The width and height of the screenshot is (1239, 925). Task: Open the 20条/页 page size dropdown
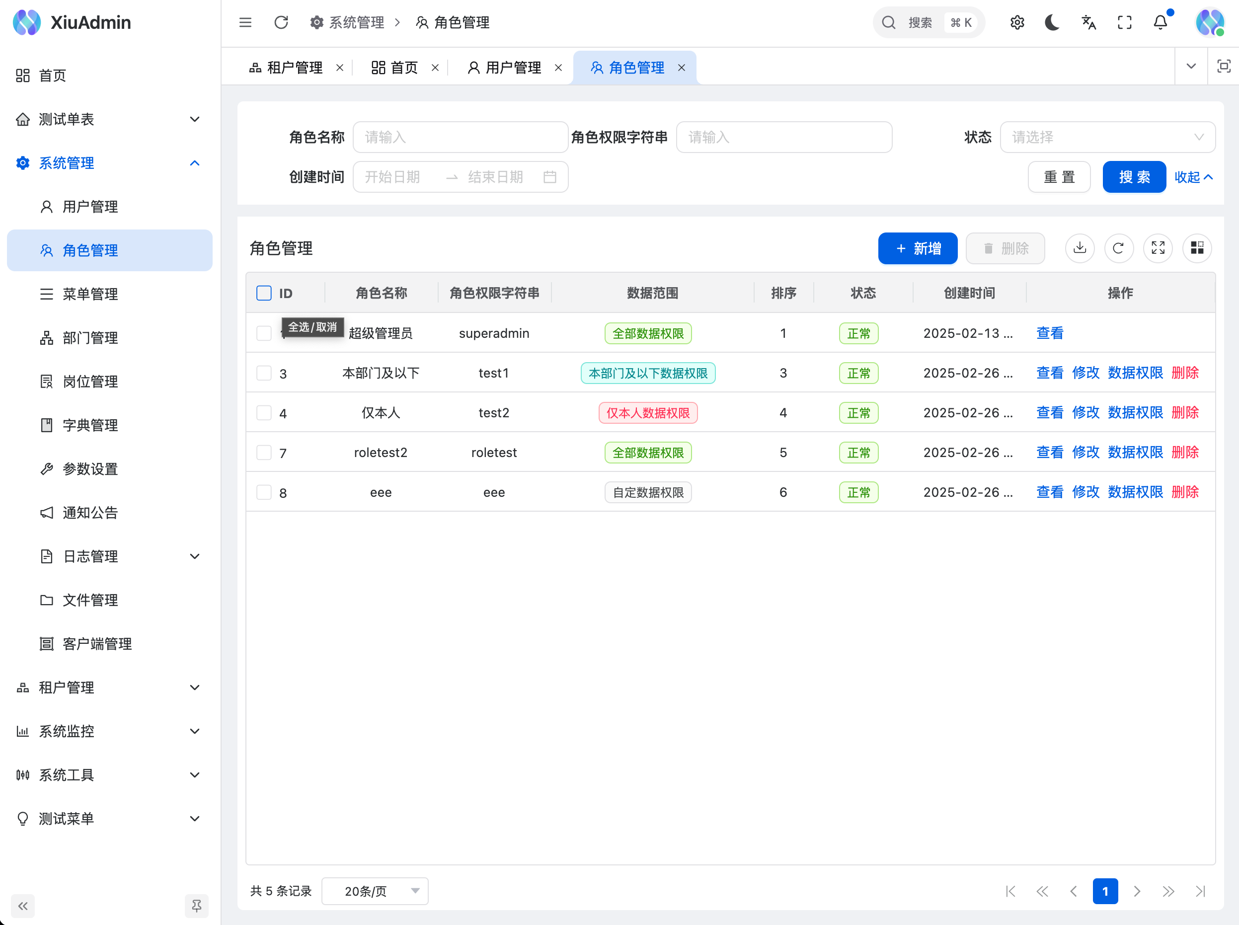coord(374,891)
